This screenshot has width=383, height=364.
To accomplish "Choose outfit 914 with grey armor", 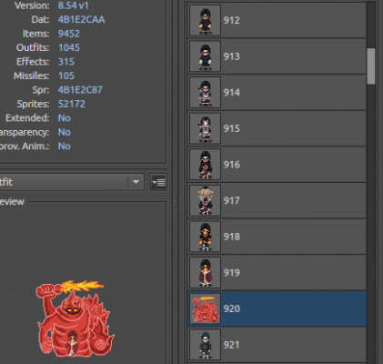I will 277,93.
